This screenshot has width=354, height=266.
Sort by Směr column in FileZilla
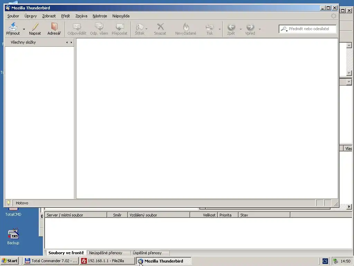(x=117, y=215)
